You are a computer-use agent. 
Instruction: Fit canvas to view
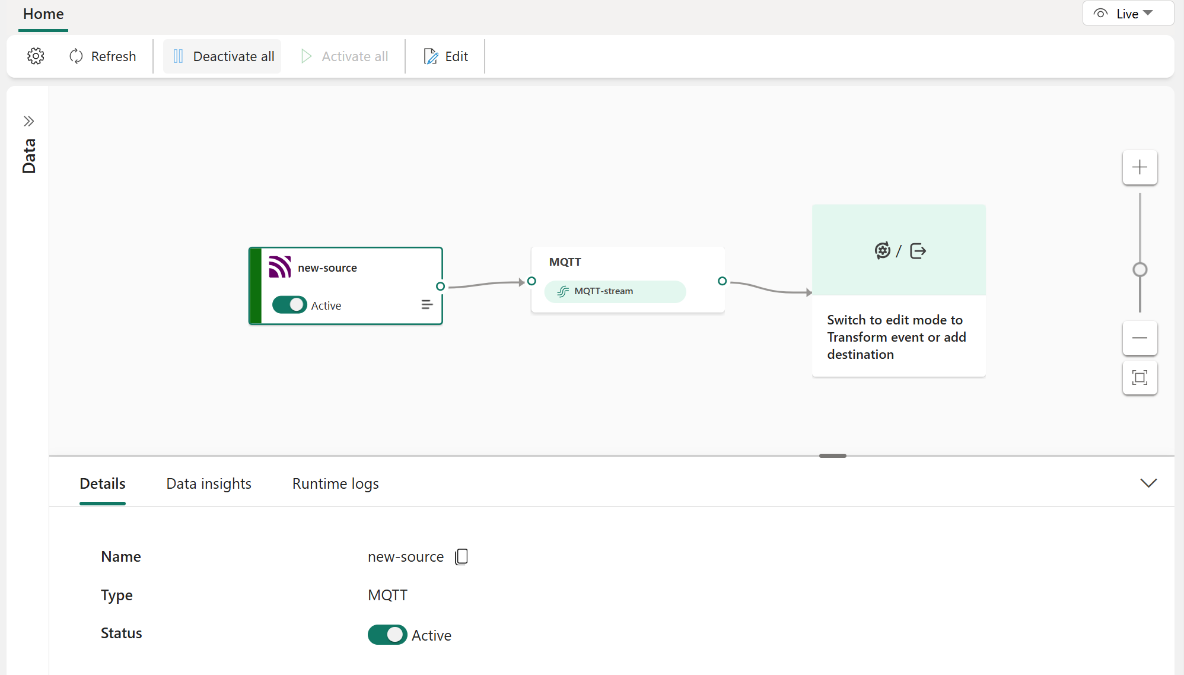1140,378
